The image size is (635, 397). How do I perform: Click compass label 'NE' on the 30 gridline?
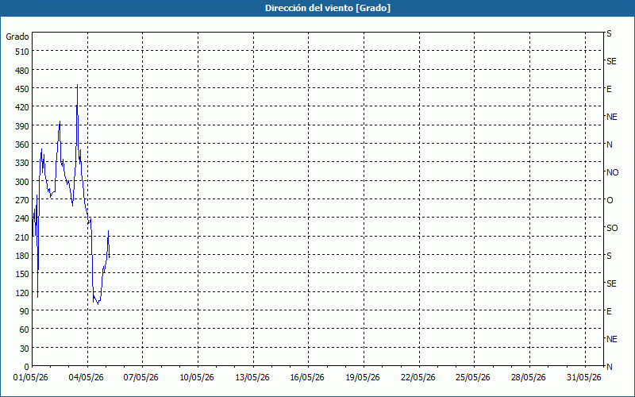pos(612,339)
